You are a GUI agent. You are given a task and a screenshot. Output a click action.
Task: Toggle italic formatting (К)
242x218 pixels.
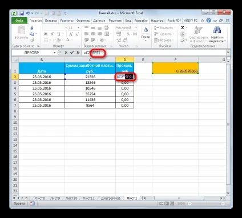pos(52,34)
